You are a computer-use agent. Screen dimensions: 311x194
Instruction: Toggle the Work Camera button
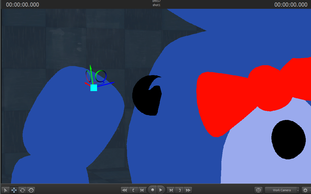point(282,190)
